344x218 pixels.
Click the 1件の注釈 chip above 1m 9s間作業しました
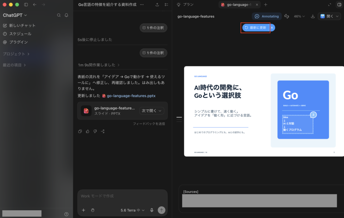[x=153, y=53]
